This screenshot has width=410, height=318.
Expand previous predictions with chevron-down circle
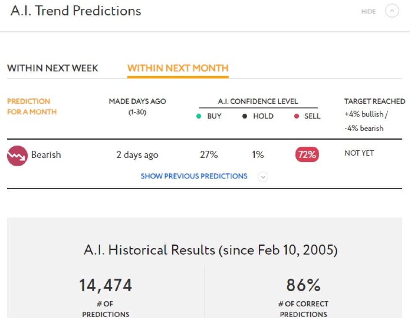pyautogui.click(x=263, y=177)
